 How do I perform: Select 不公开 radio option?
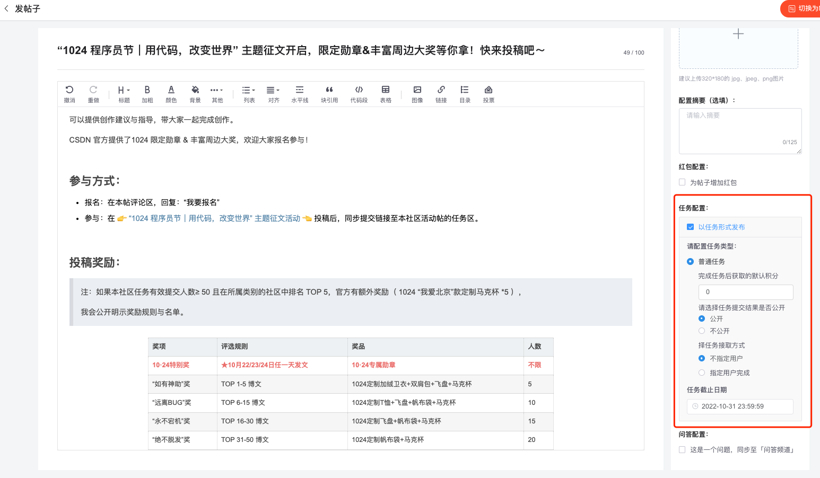click(702, 331)
